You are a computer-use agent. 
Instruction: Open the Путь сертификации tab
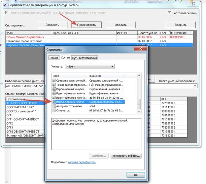click(x=85, y=58)
